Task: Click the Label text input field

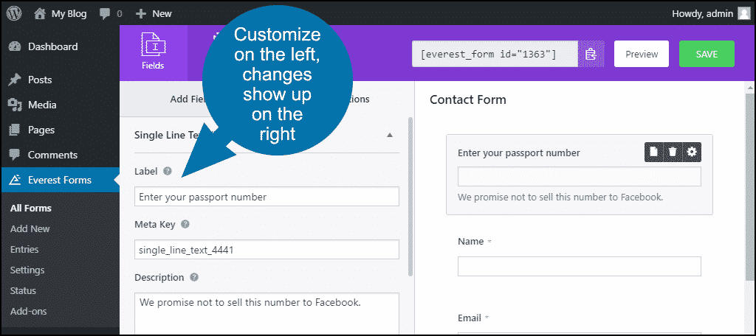Action: coord(267,197)
